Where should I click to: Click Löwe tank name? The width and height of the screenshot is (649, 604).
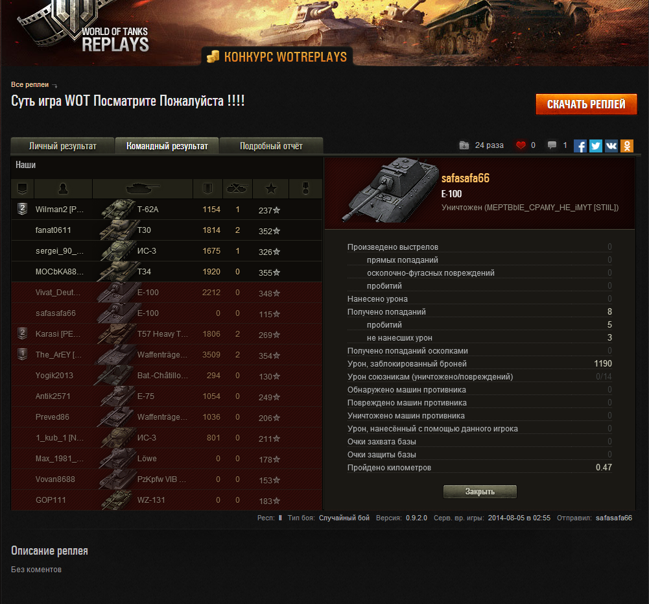pyautogui.click(x=147, y=458)
